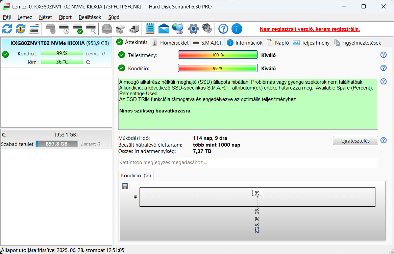Click the gray globe disk toolbar icon

point(107,29)
